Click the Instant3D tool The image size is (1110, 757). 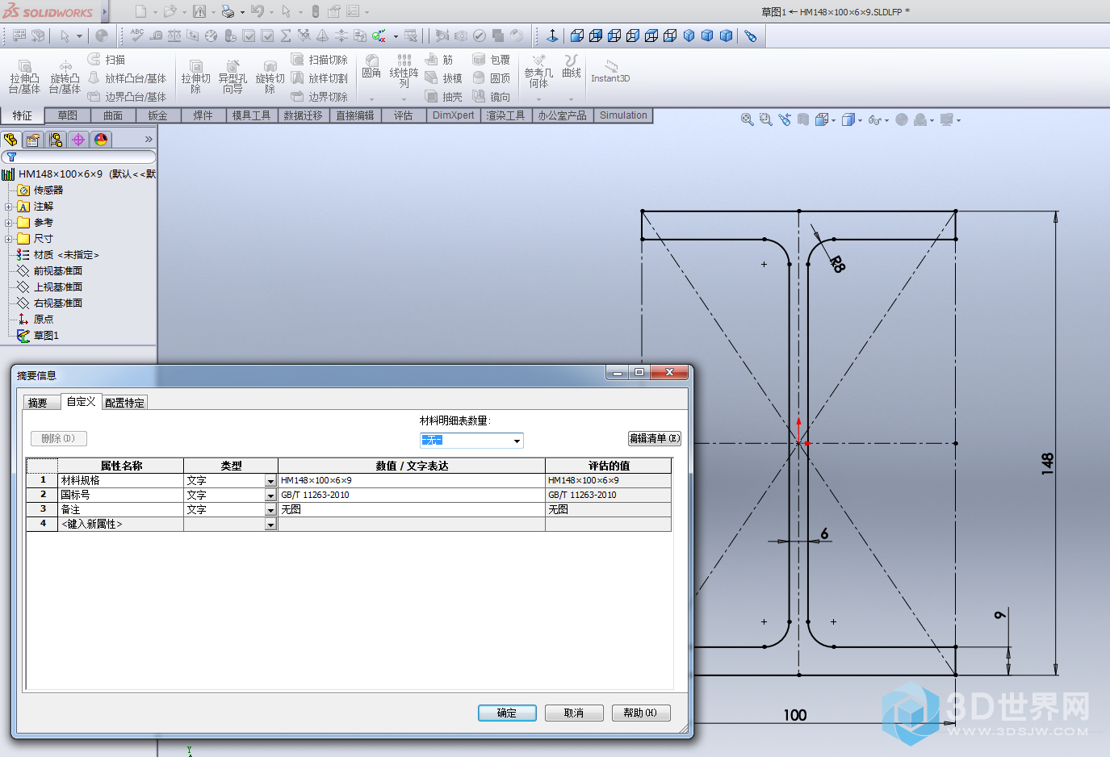(610, 71)
